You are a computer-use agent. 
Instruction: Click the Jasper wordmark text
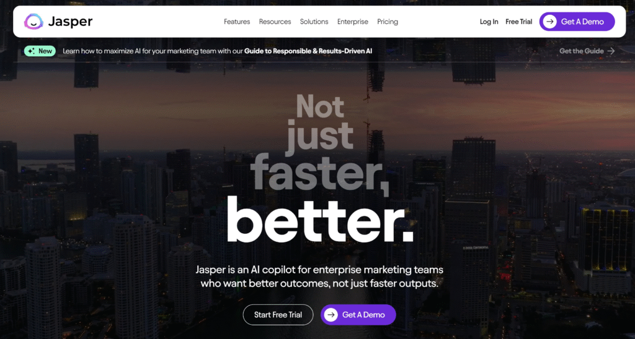(x=70, y=22)
